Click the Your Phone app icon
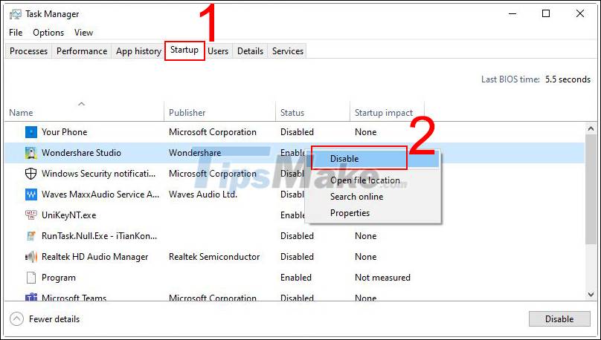The width and height of the screenshot is (601, 340). 31,132
